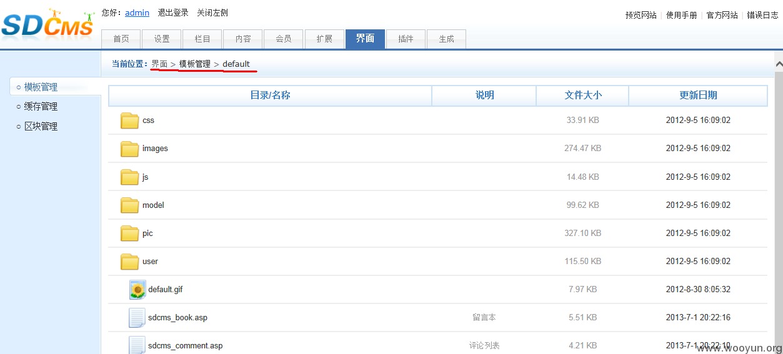Switch to the 插件 tab

(x=406, y=39)
